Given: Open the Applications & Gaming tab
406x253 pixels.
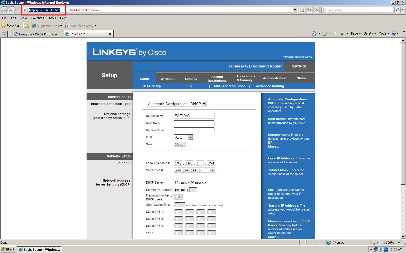Looking at the screenshot, I should [x=246, y=78].
